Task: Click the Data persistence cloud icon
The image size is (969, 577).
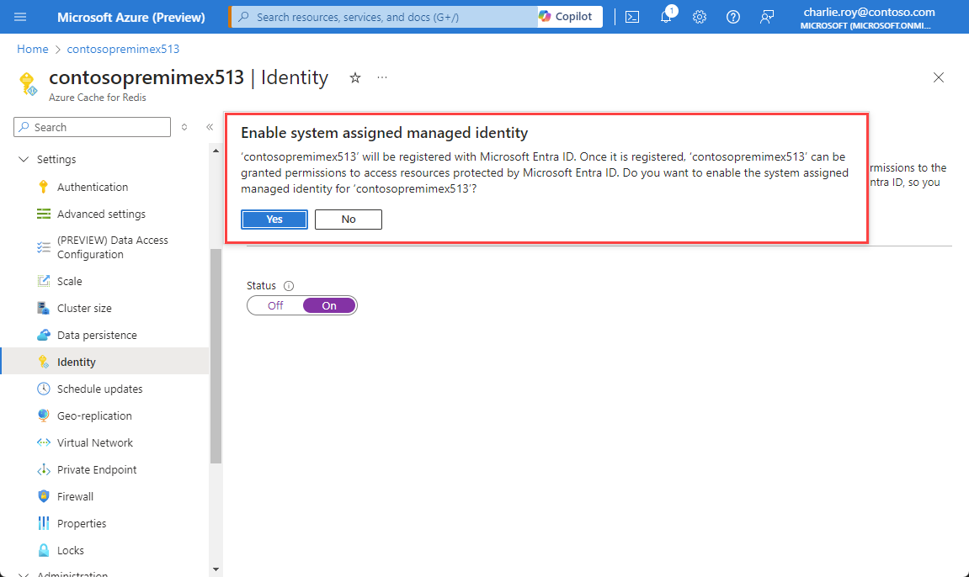Action: click(x=43, y=335)
